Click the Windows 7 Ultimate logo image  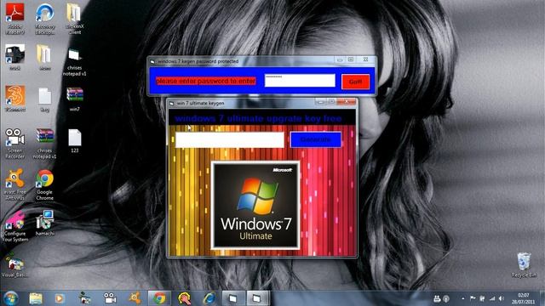[x=255, y=205]
